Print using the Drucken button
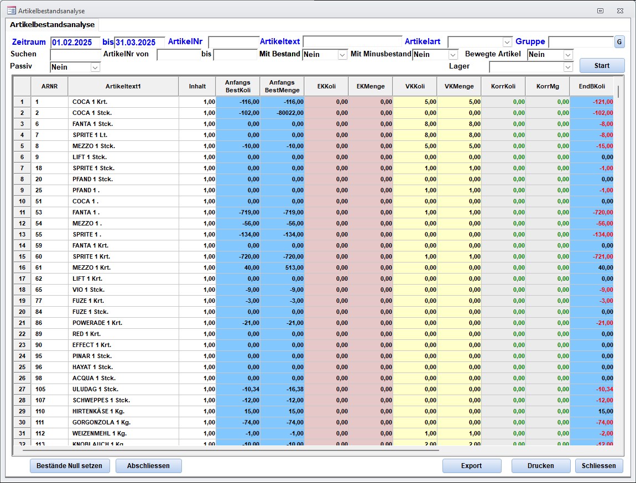This screenshot has height=483, width=636. coord(540,466)
